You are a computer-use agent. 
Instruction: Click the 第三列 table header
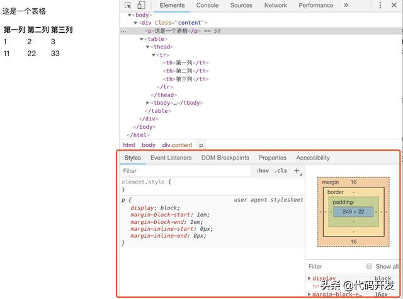(x=62, y=30)
